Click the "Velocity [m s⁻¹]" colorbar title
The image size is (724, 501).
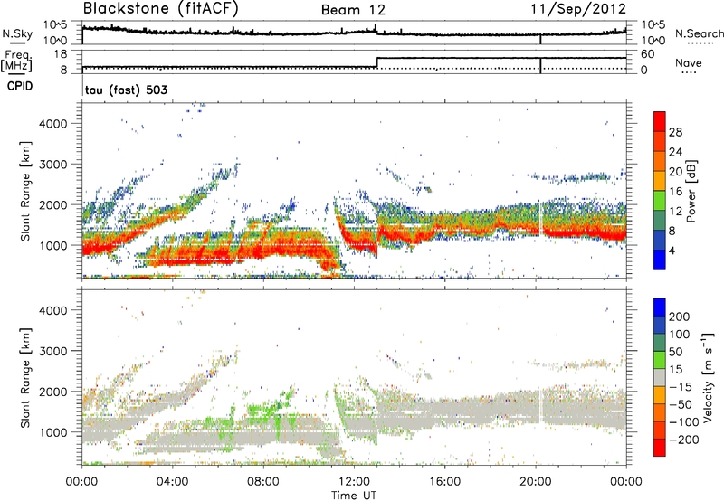click(x=708, y=377)
